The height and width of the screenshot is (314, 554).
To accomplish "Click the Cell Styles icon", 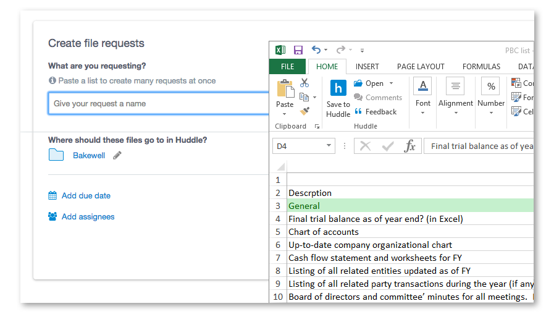I will (516, 111).
